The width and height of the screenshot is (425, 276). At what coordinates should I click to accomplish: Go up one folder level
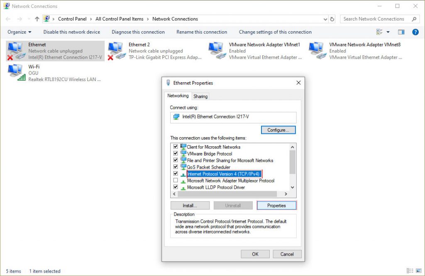click(x=37, y=19)
